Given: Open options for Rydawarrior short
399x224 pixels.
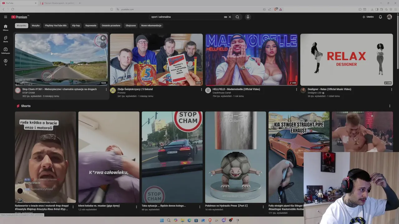Looking at the screenshot, I should (x=73, y=207).
